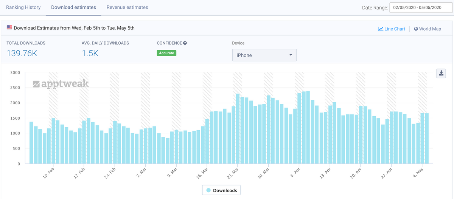Click the 3000 y-axis label
The image size is (454, 199).
point(15,73)
